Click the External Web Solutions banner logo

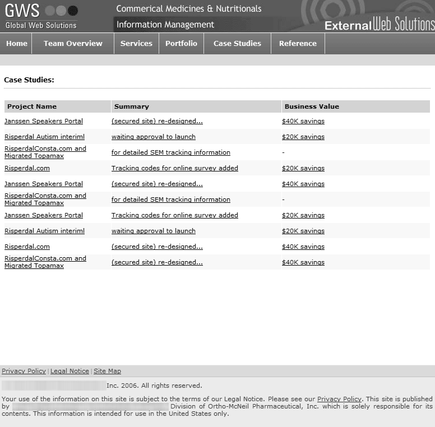click(379, 25)
